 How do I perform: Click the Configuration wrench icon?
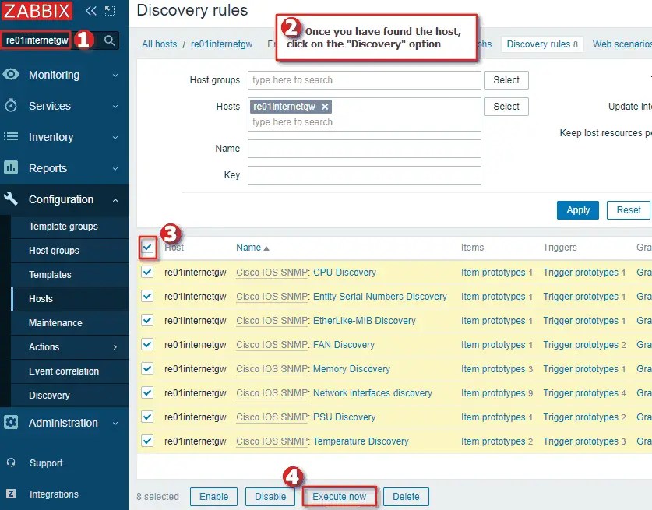click(12, 199)
